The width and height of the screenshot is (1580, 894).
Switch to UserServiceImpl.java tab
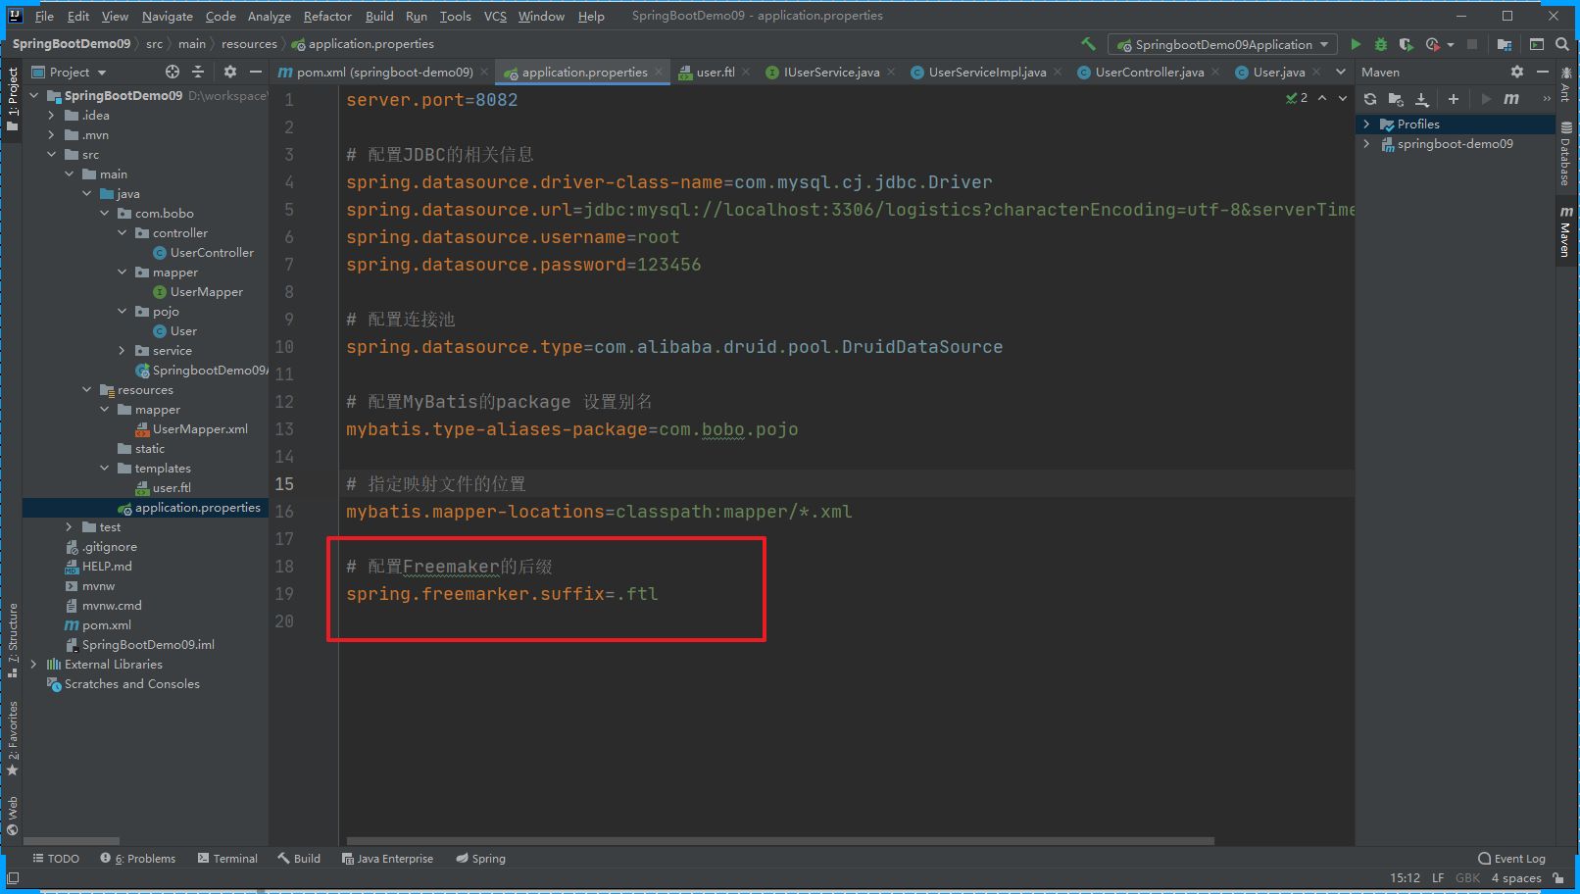coord(986,72)
